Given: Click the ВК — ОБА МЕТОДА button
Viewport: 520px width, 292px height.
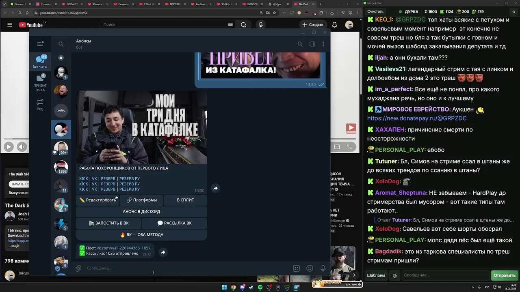Looking at the screenshot, I should (141, 234).
